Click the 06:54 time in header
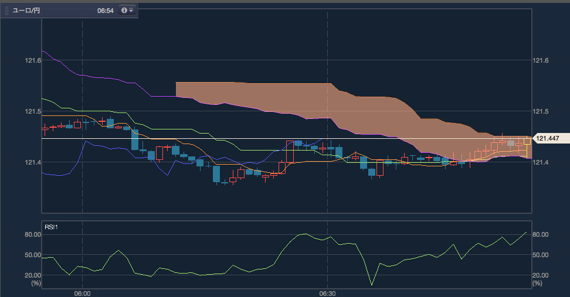 pyautogui.click(x=106, y=11)
